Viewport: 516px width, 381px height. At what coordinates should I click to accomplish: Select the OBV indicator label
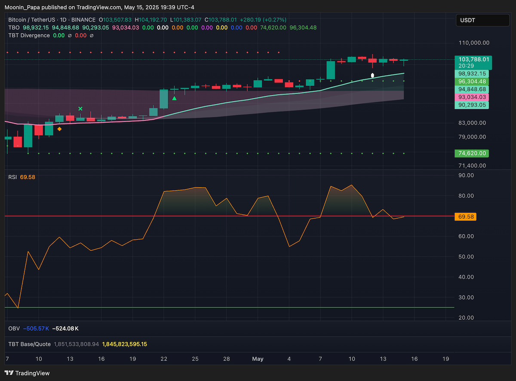[x=14, y=329]
